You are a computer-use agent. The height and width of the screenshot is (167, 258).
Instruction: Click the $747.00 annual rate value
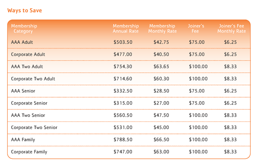(123, 152)
